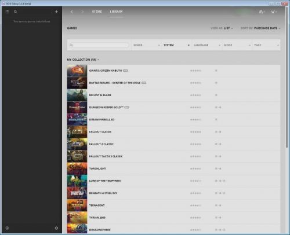Click the Lure of the Temptress thumbnail
Screen dimensions: 290x235
tap(77, 181)
